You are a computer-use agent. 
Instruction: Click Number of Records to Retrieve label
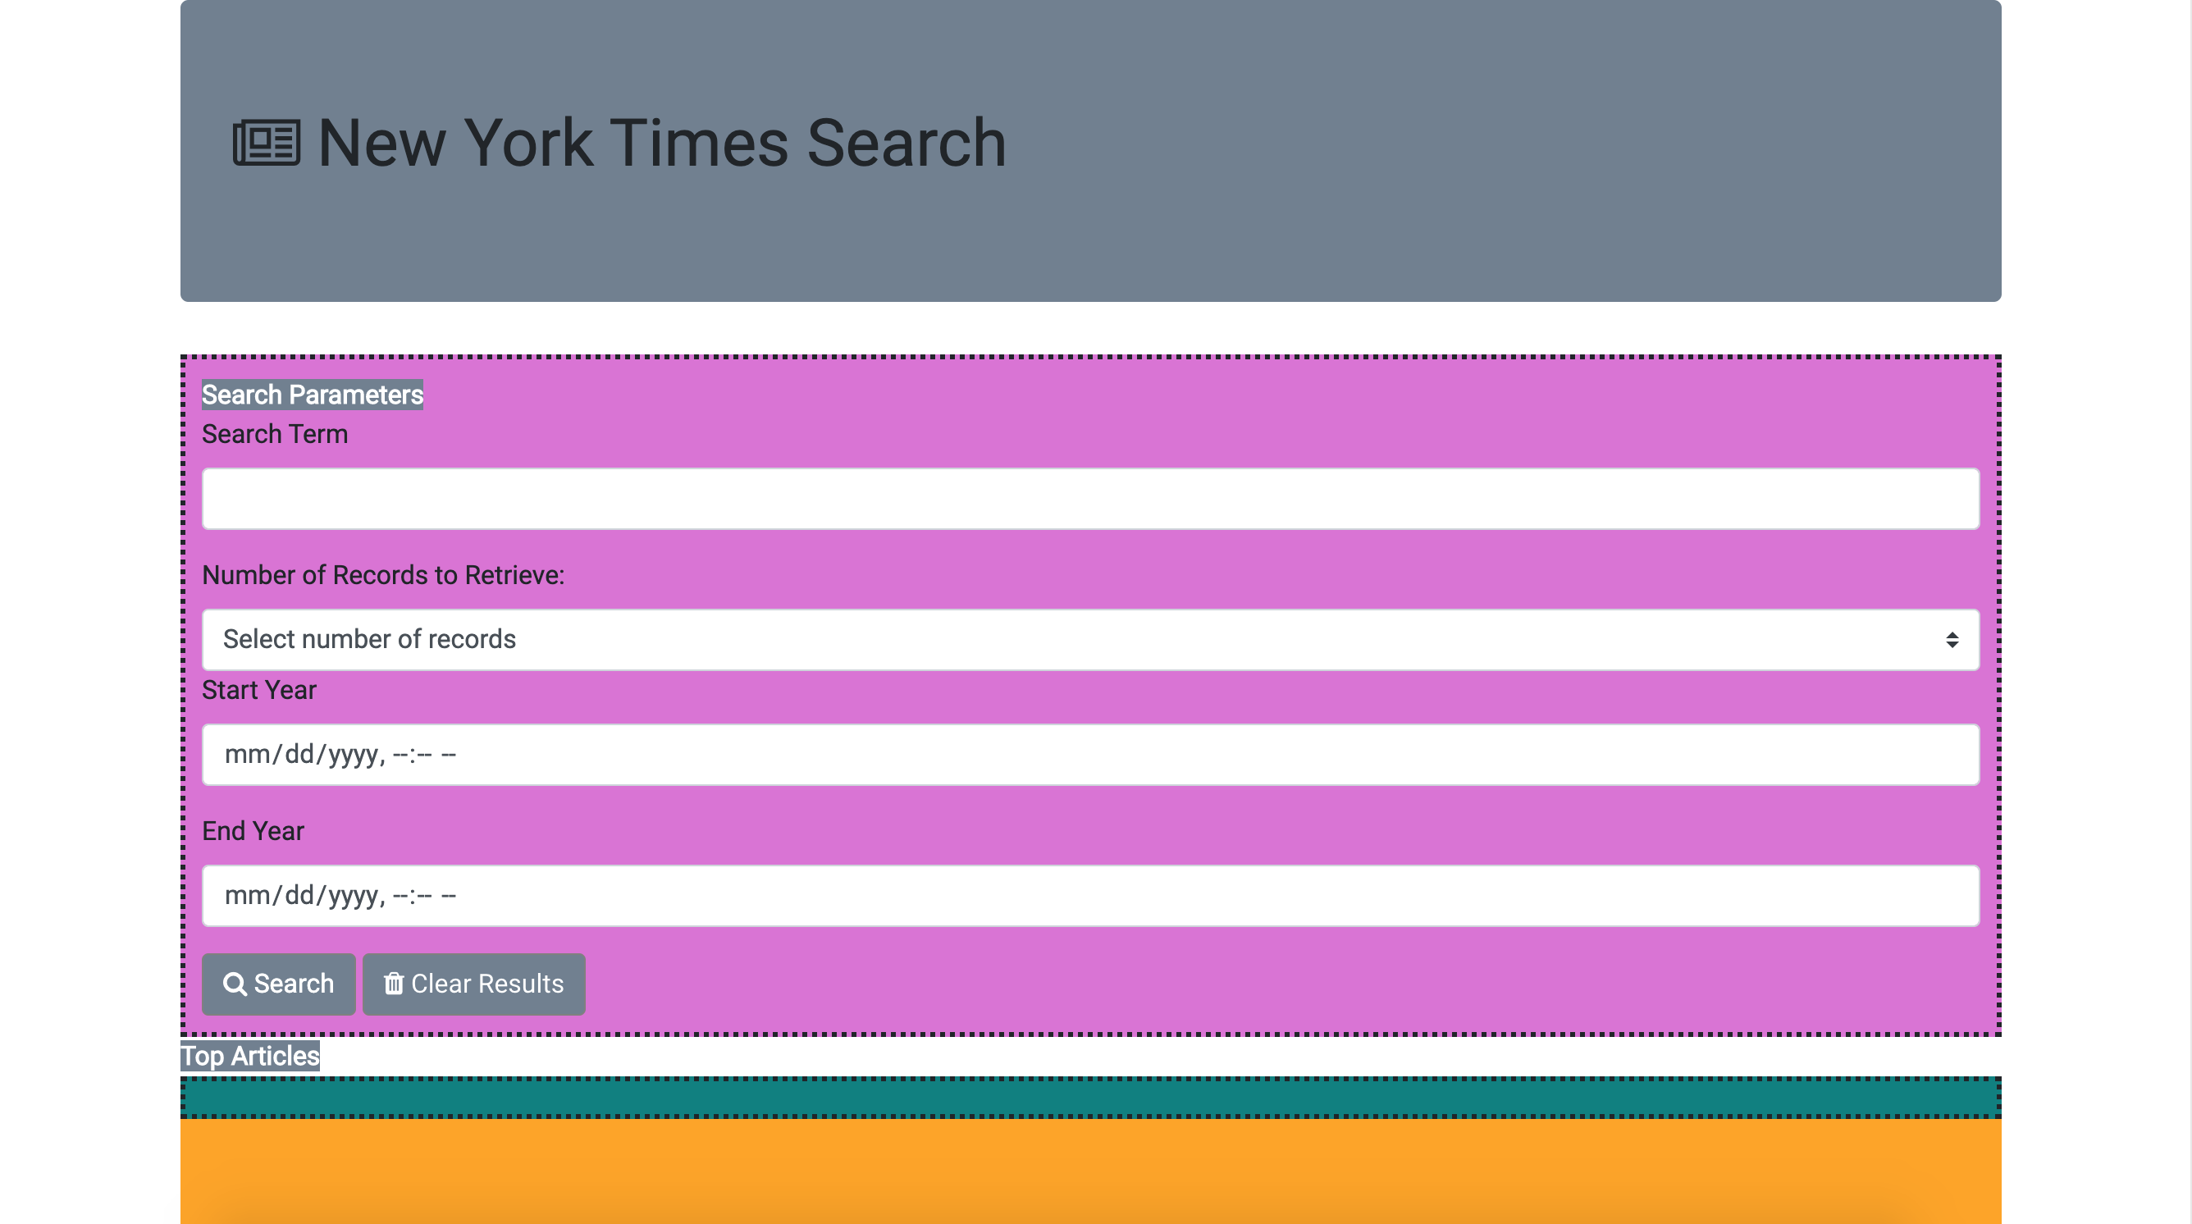383,575
